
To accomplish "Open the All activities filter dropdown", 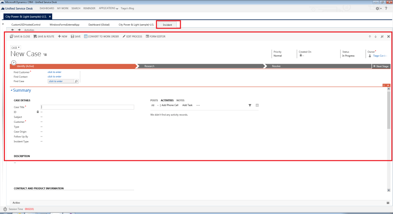I will 154,105.
